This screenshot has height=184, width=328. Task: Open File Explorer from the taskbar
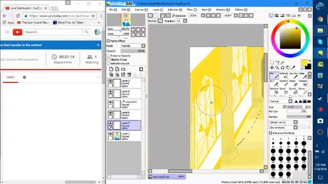pyautogui.click(x=320, y=31)
